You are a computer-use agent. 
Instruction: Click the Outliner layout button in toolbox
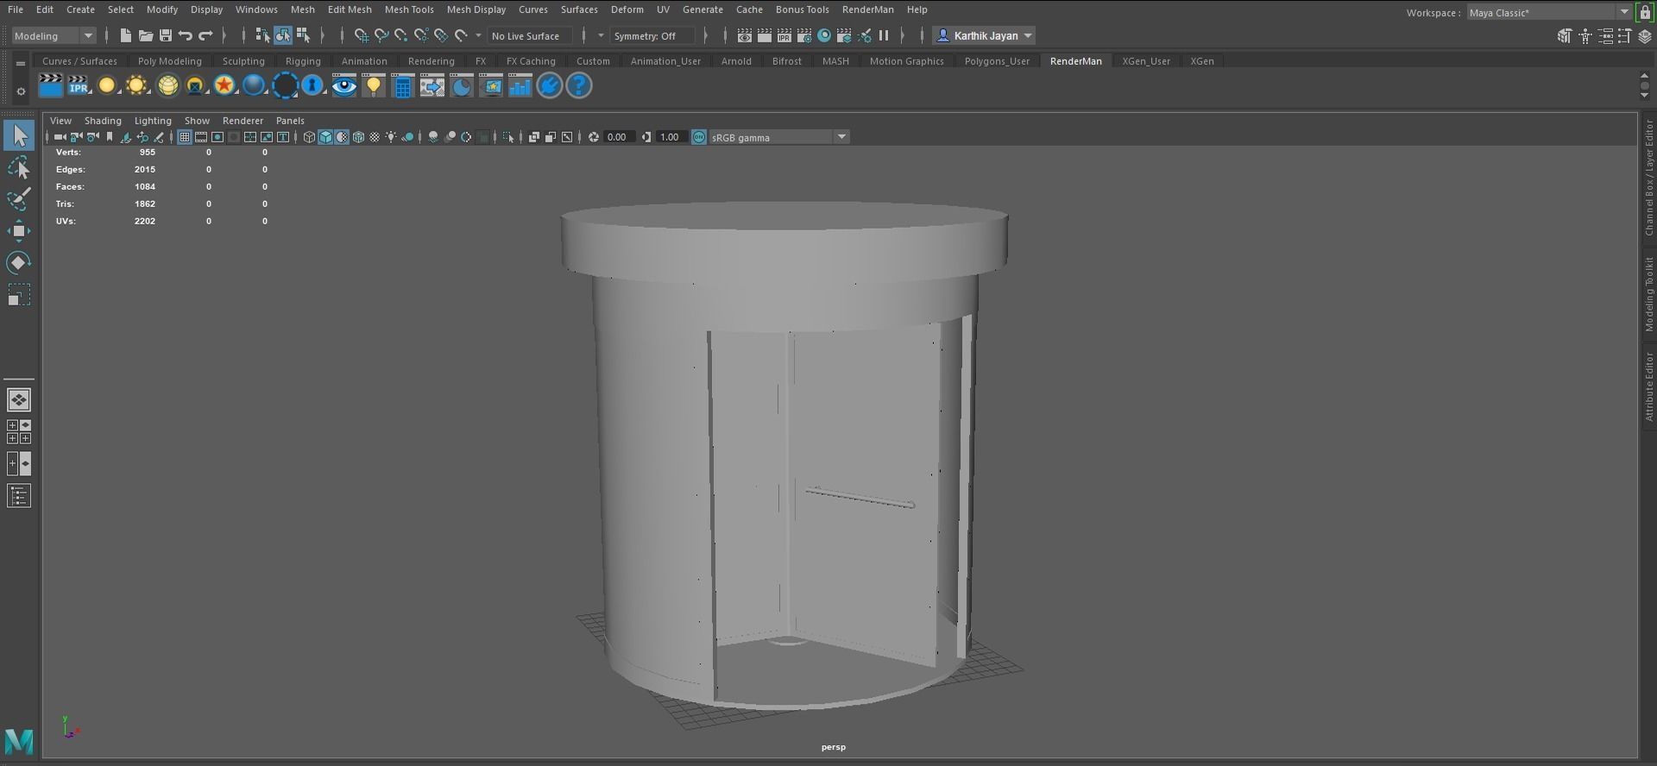tap(19, 496)
